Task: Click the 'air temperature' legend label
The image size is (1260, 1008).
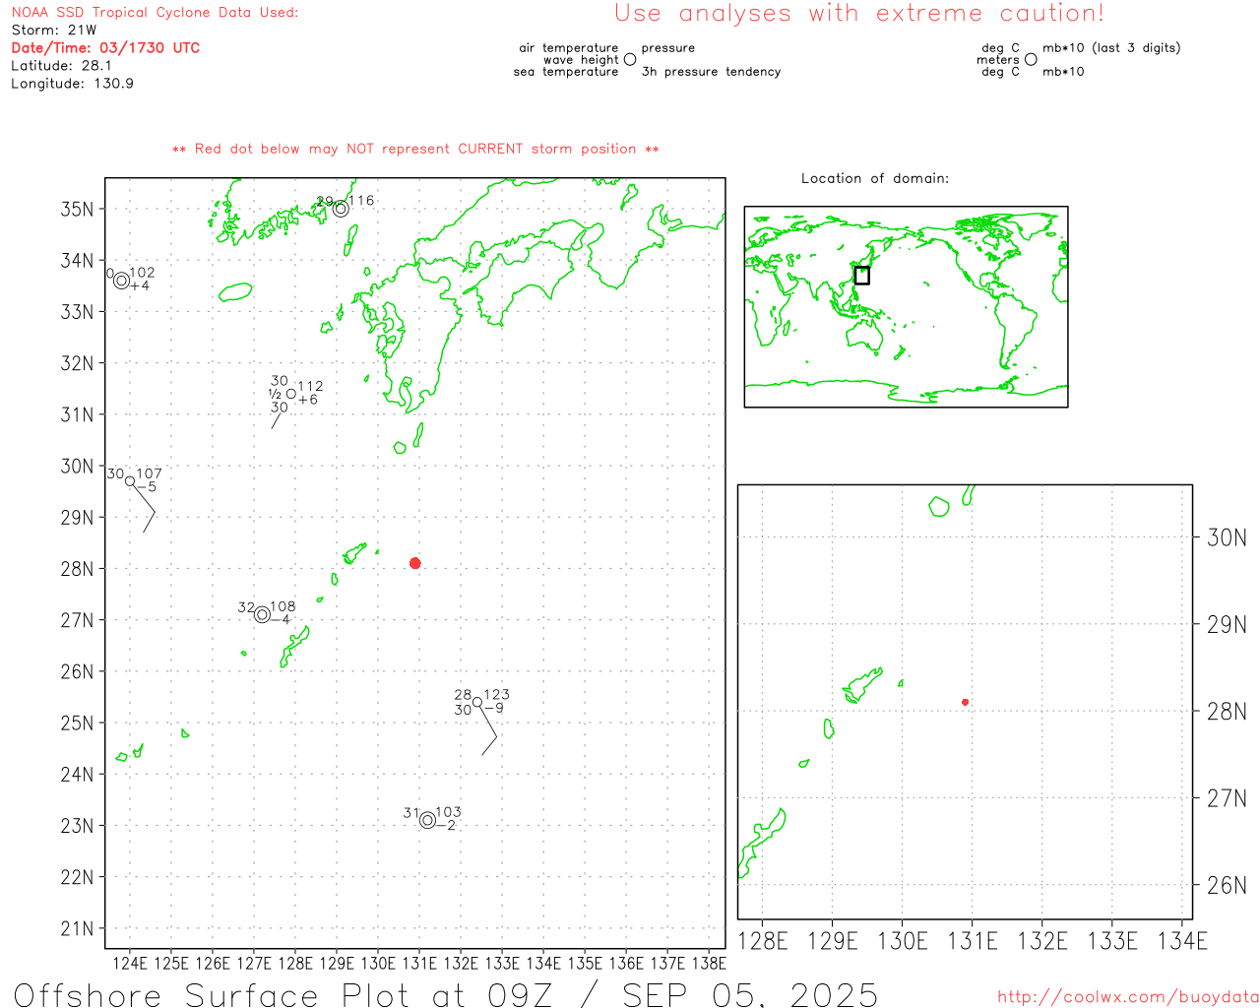Action: click(569, 47)
